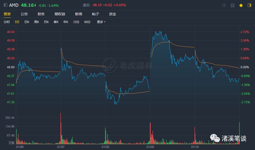Click the refresh icon in the header

click(224, 5)
